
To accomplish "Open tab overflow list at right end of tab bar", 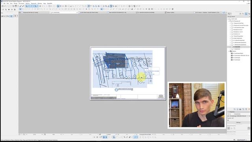I will (x=226, y=12).
